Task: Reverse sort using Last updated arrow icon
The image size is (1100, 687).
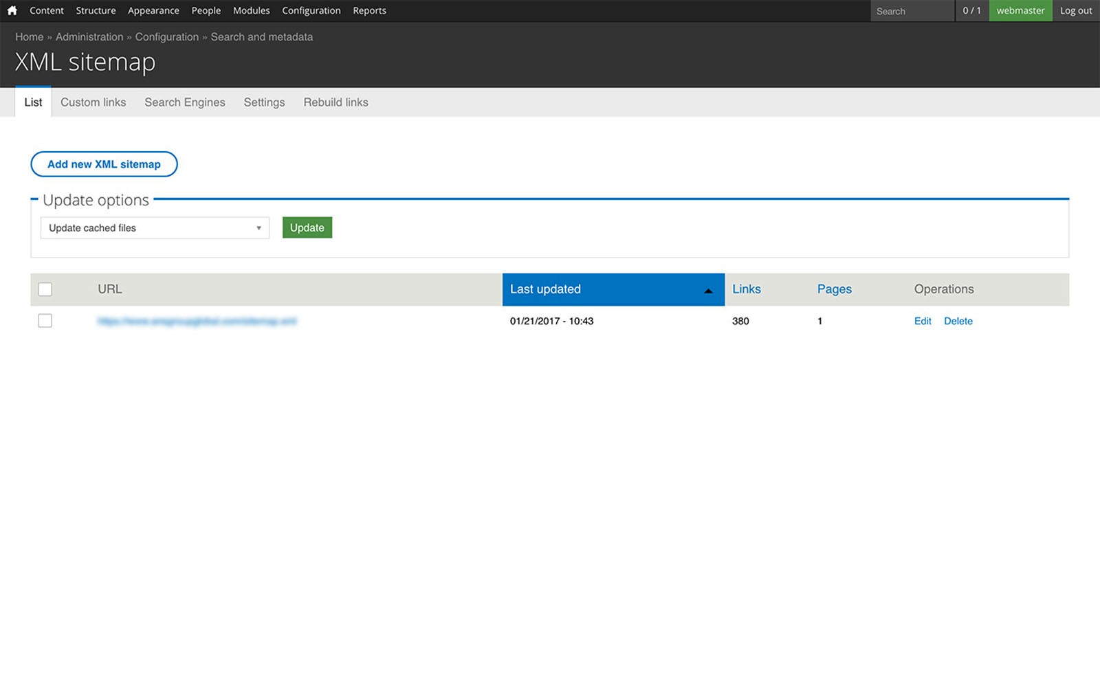Action: click(708, 291)
